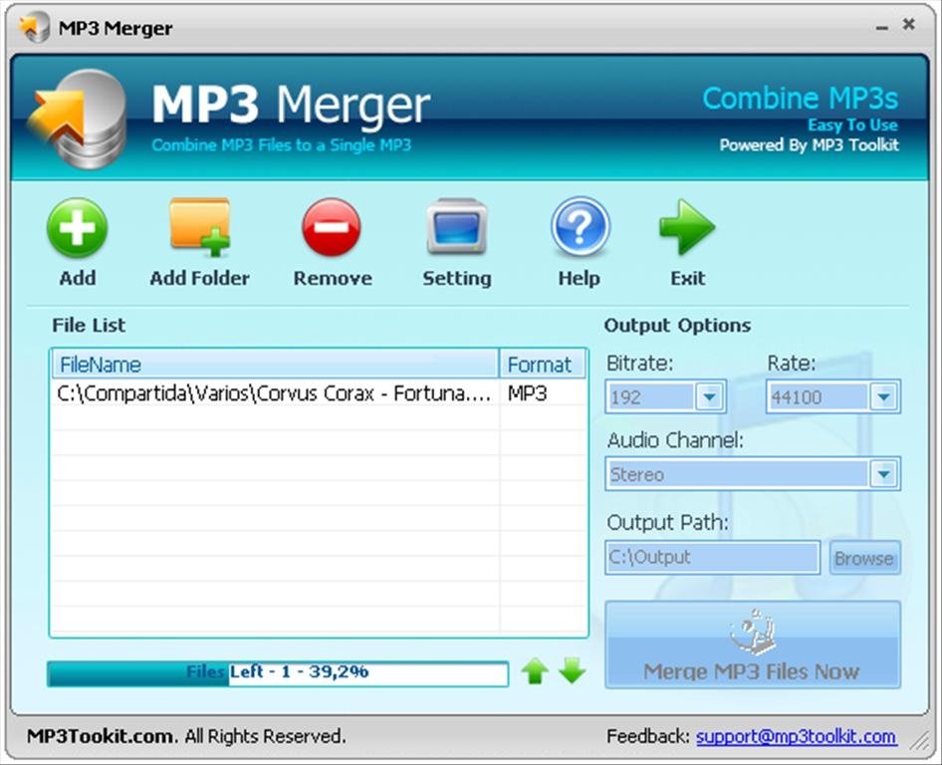942x765 pixels.
Task: Open support@mp3toolkit.com feedback link
Action: [797, 737]
